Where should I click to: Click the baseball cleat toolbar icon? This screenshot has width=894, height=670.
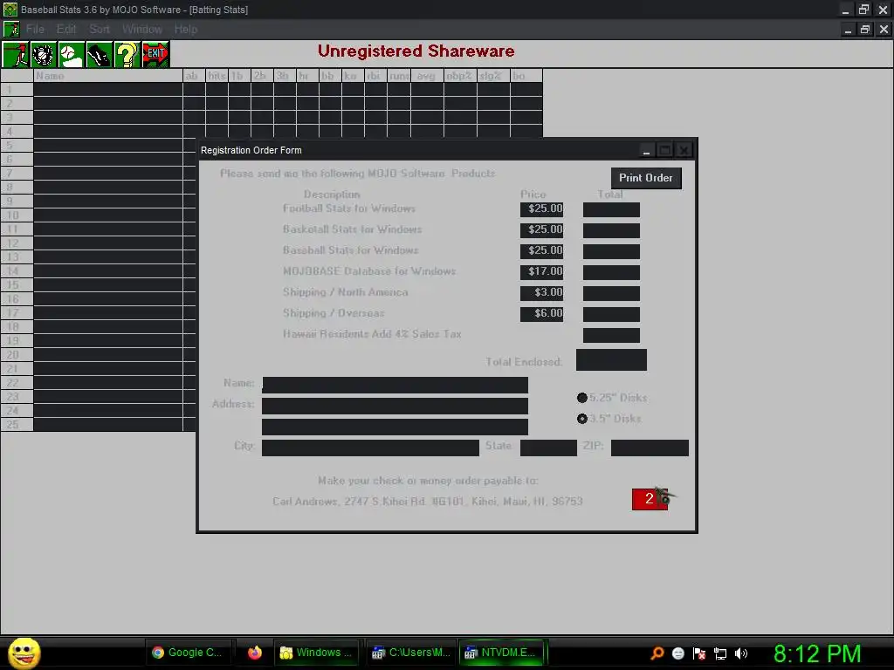point(100,55)
